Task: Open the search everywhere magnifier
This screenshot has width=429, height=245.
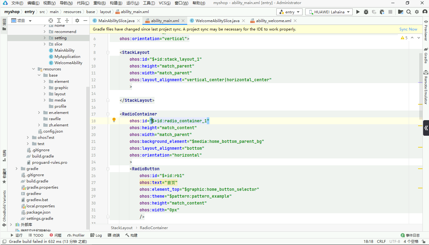Action: click(409, 12)
